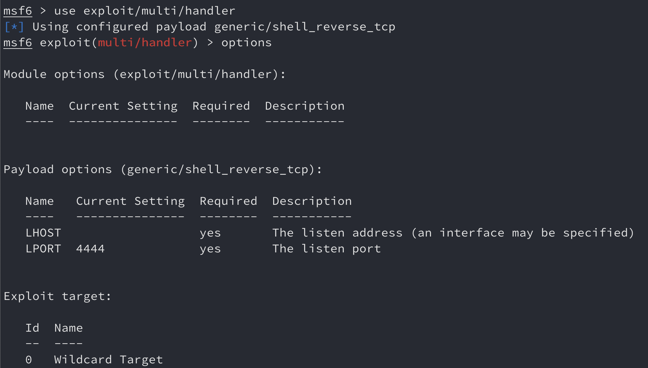The width and height of the screenshot is (648, 368).
Task: Click the msf6 prompt before exploit(multi/handler)
Action: click(18, 43)
